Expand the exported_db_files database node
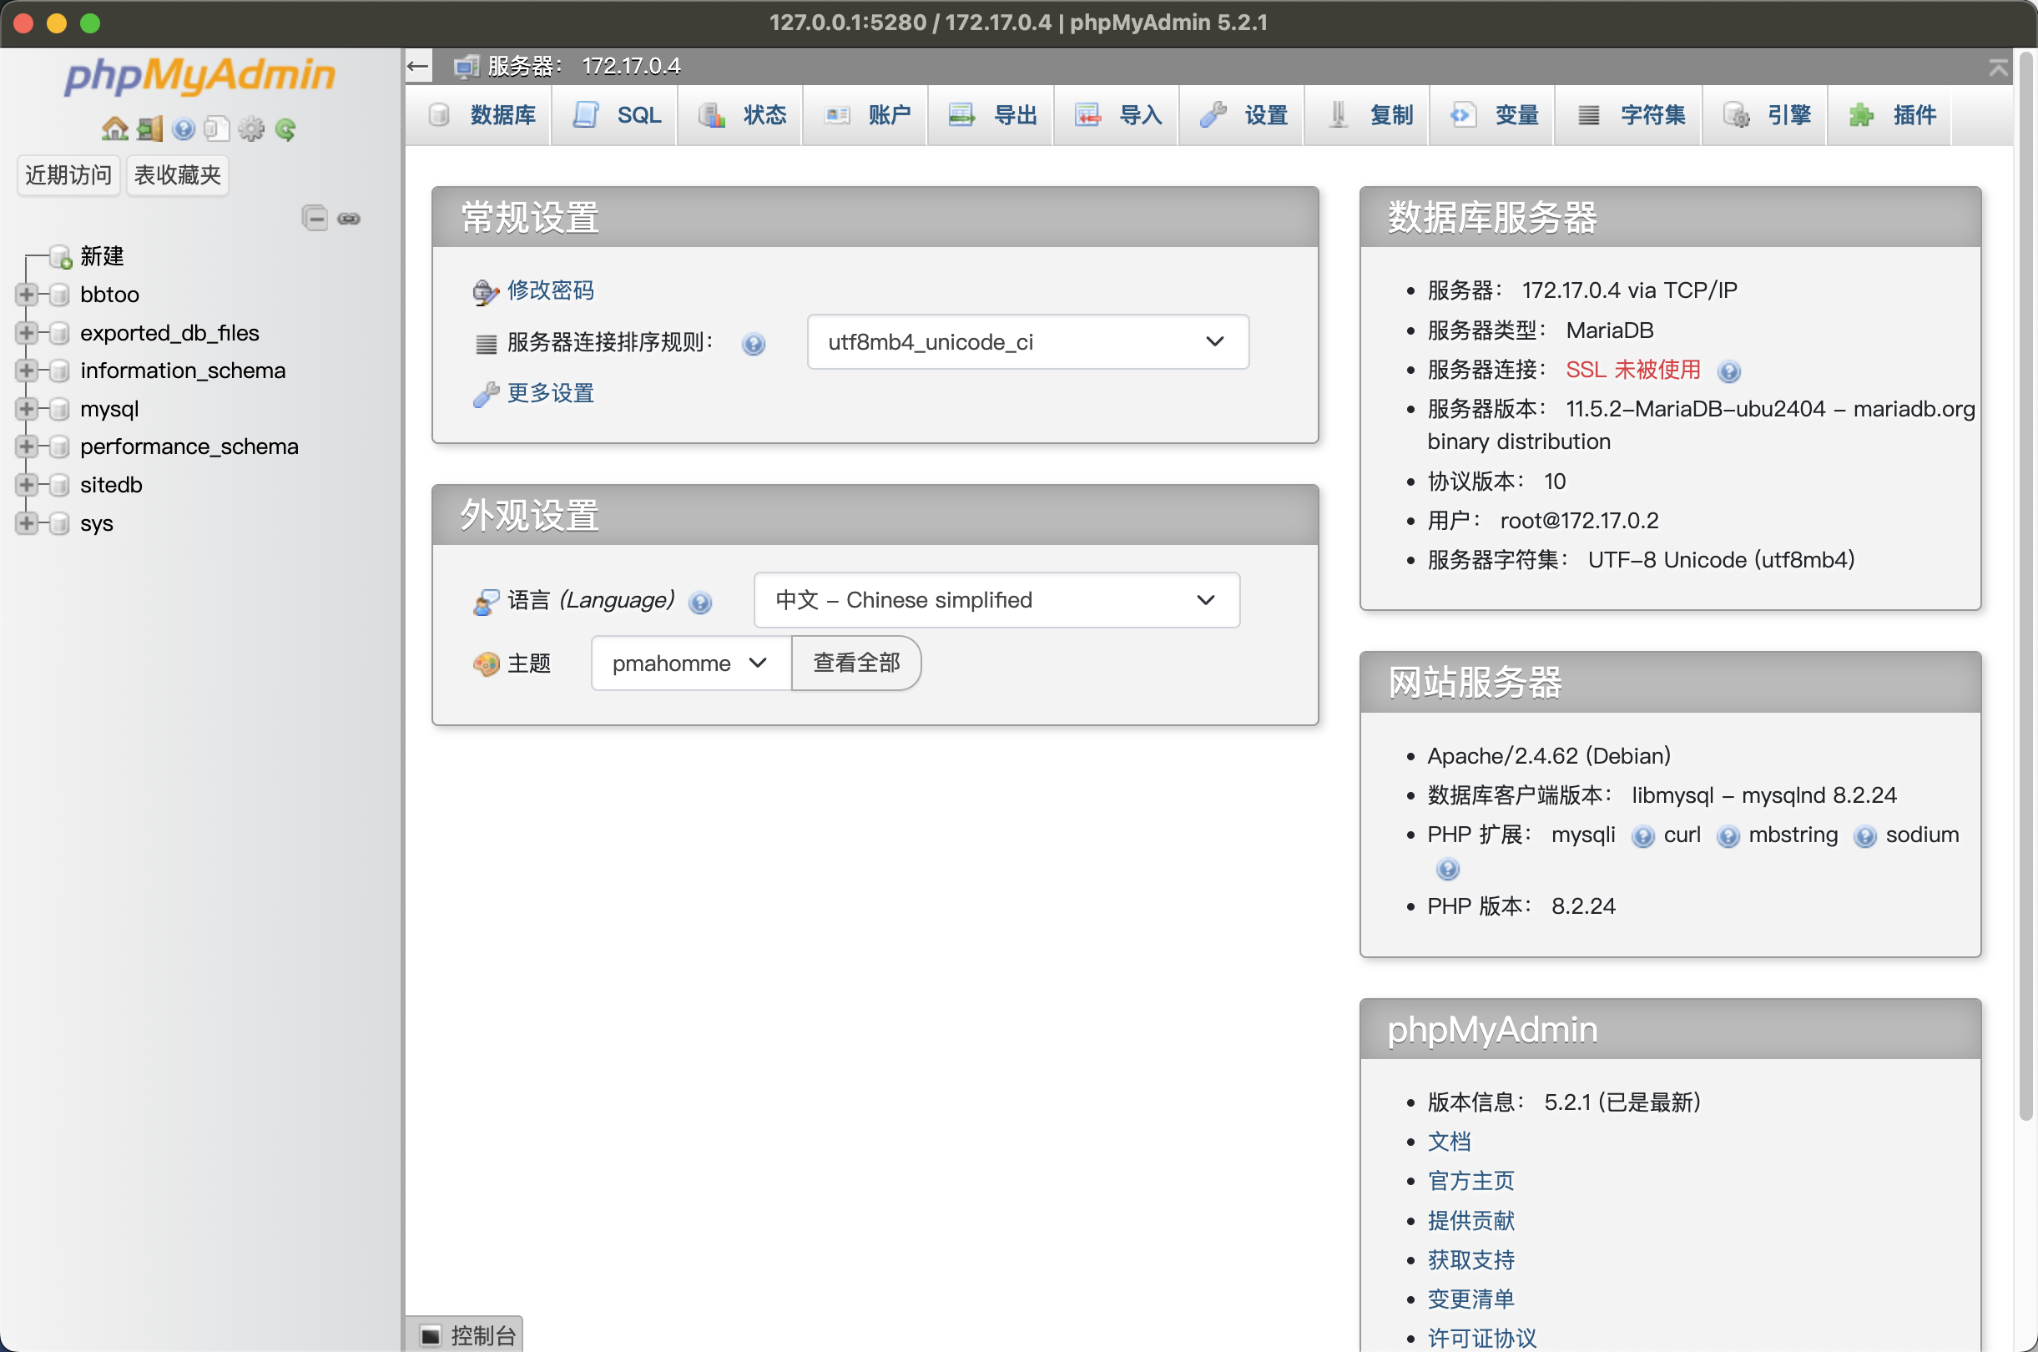2038x1352 pixels. pyautogui.click(x=26, y=333)
